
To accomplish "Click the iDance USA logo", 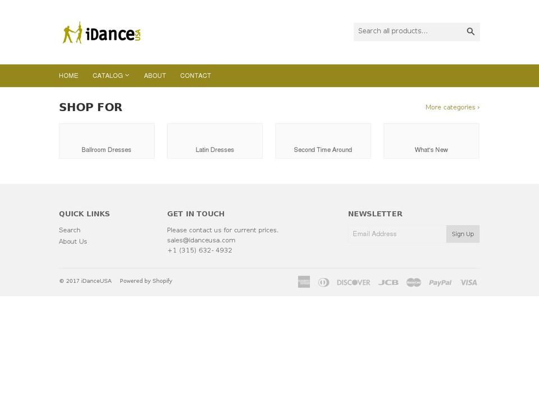I will tap(102, 33).
